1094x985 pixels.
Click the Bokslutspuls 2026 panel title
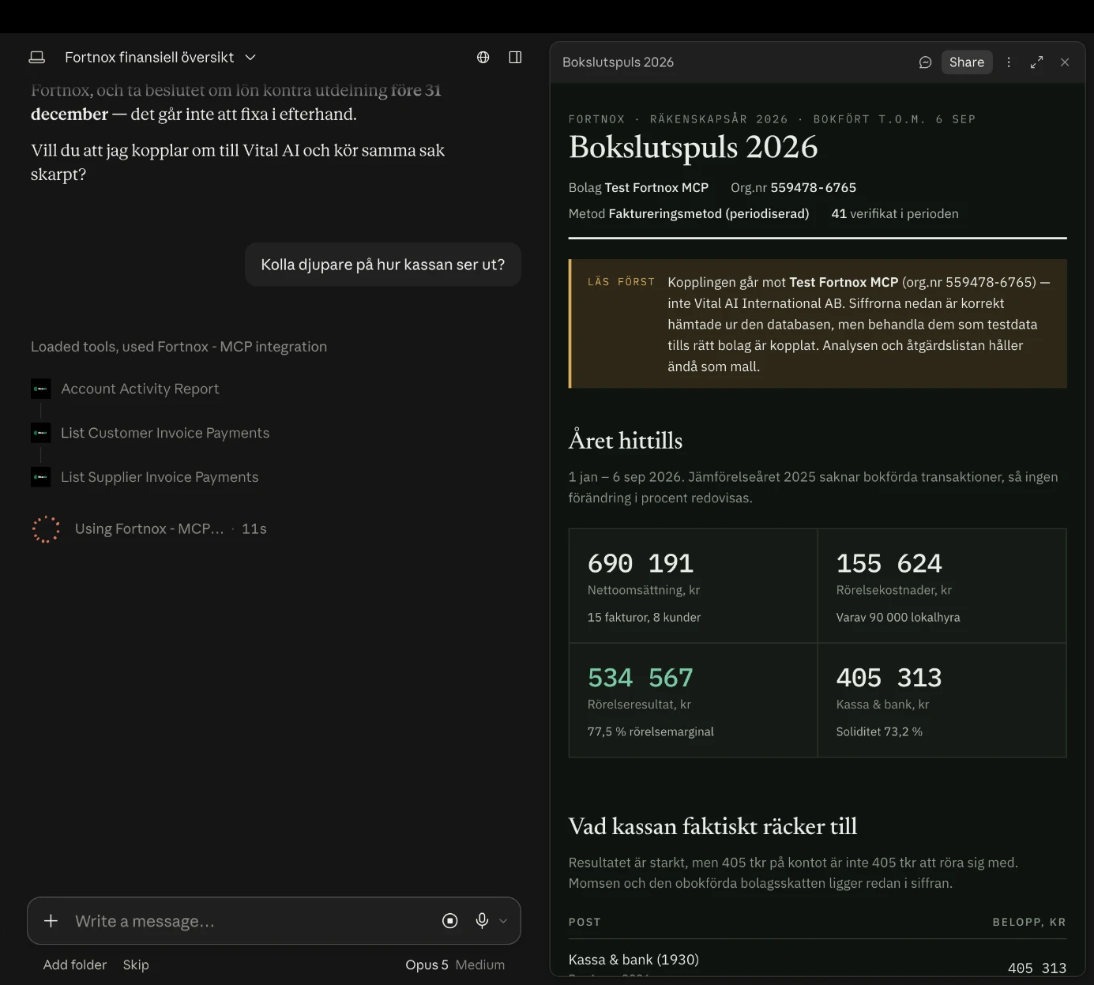pos(618,62)
